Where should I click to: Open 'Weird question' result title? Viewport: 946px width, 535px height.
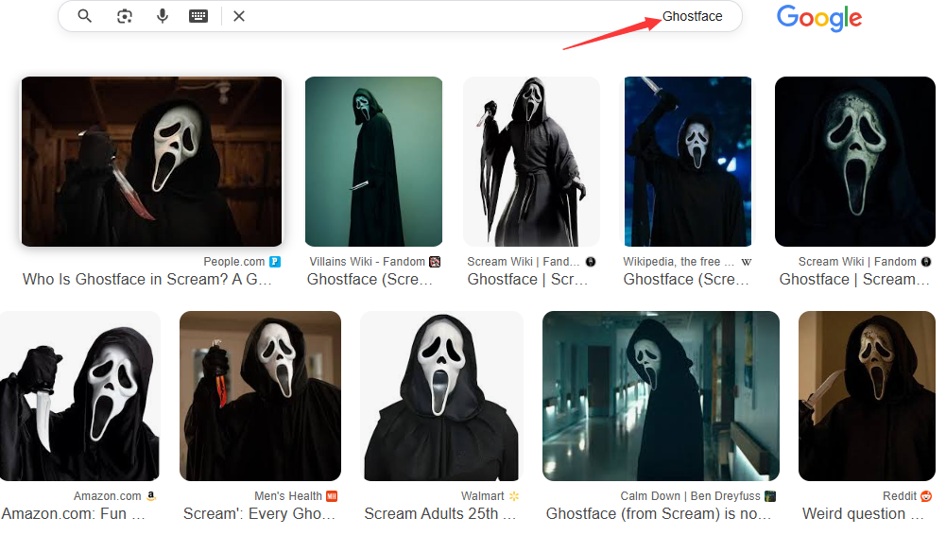(x=863, y=514)
